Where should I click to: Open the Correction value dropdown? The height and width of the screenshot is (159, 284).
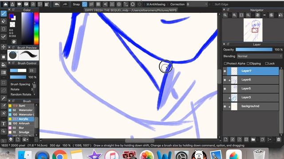(197, 4)
